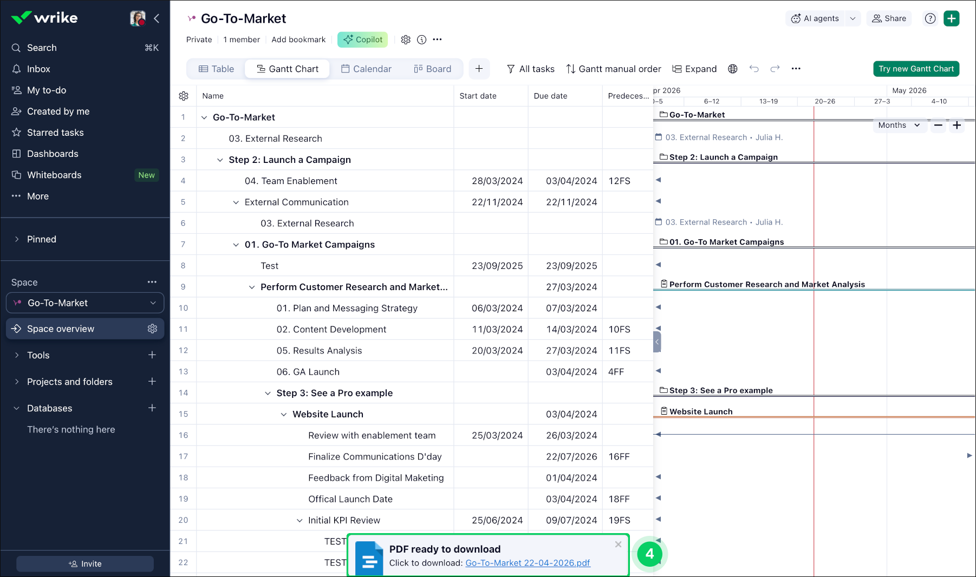Close the PDF ready notification
Image resolution: width=976 pixels, height=577 pixels.
tap(618, 545)
